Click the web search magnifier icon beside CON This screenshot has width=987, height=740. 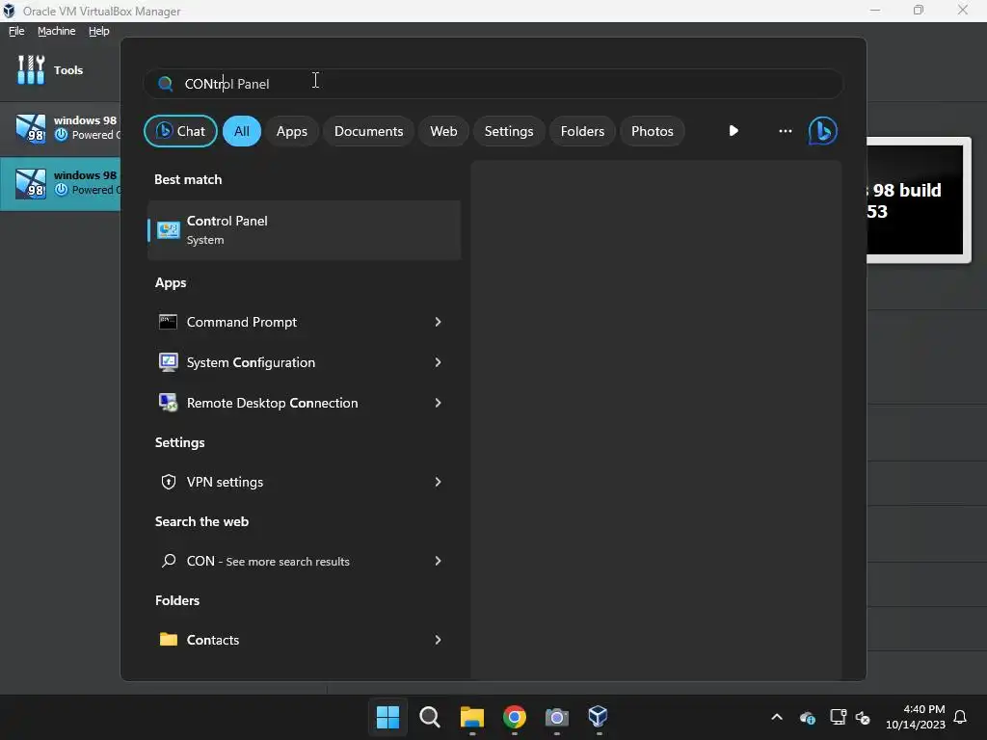(168, 561)
